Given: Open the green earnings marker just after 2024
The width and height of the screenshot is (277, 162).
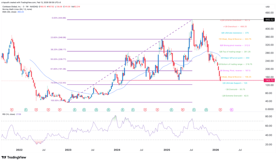Looking at the screenshot, I should (x=123, y=110).
